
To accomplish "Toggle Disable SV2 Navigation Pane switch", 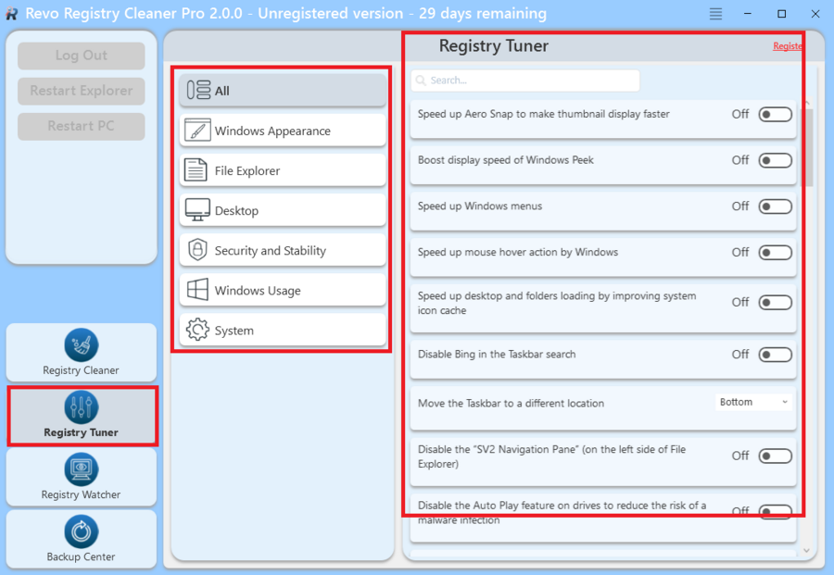I will 775,456.
